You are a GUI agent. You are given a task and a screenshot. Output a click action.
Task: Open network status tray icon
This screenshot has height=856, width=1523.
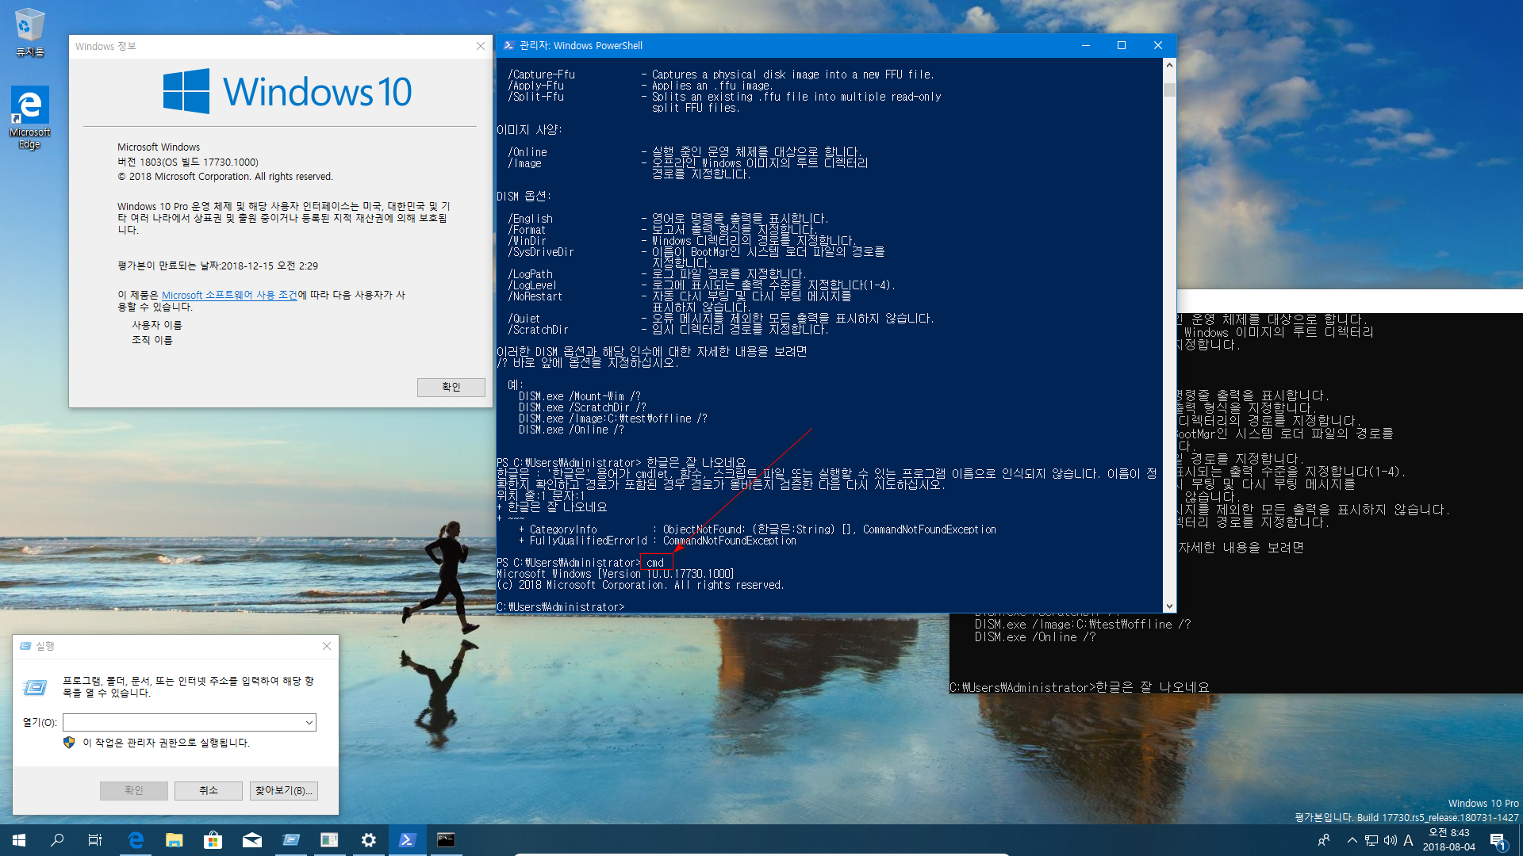(1371, 840)
